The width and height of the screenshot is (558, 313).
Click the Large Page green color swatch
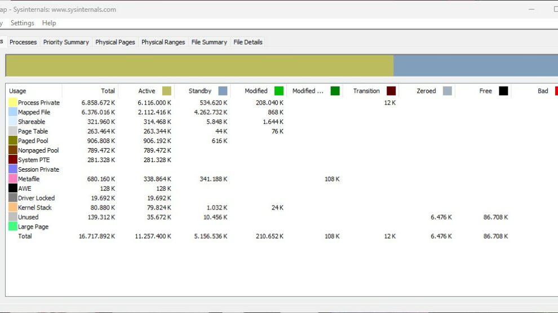coord(12,227)
